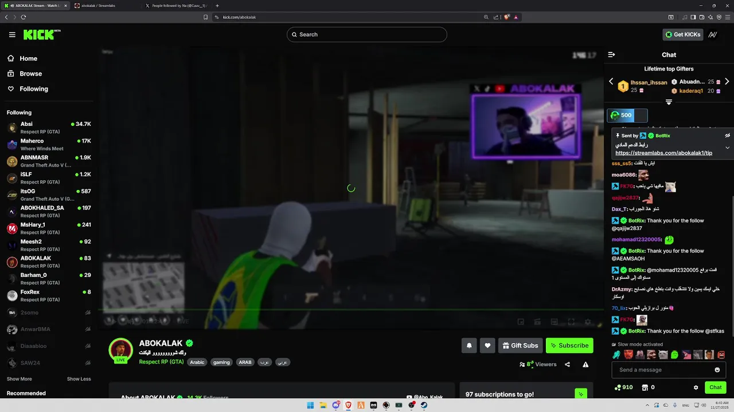This screenshot has height=412, width=734.
Task: Expand the pinned message chevron
Action: [727, 148]
